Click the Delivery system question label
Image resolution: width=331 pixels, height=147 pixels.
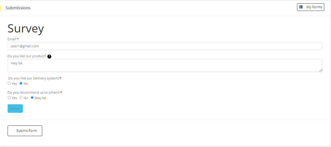point(34,78)
